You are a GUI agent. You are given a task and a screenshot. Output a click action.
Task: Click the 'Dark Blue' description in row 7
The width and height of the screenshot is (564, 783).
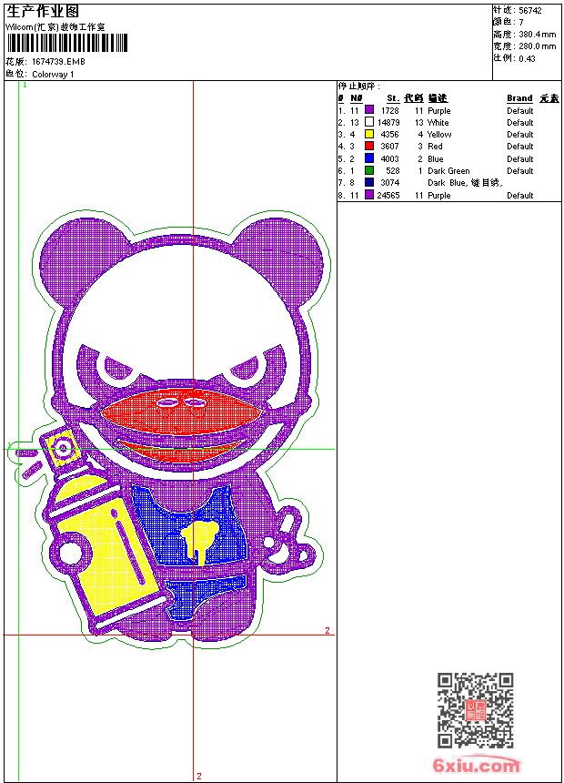[x=448, y=183]
